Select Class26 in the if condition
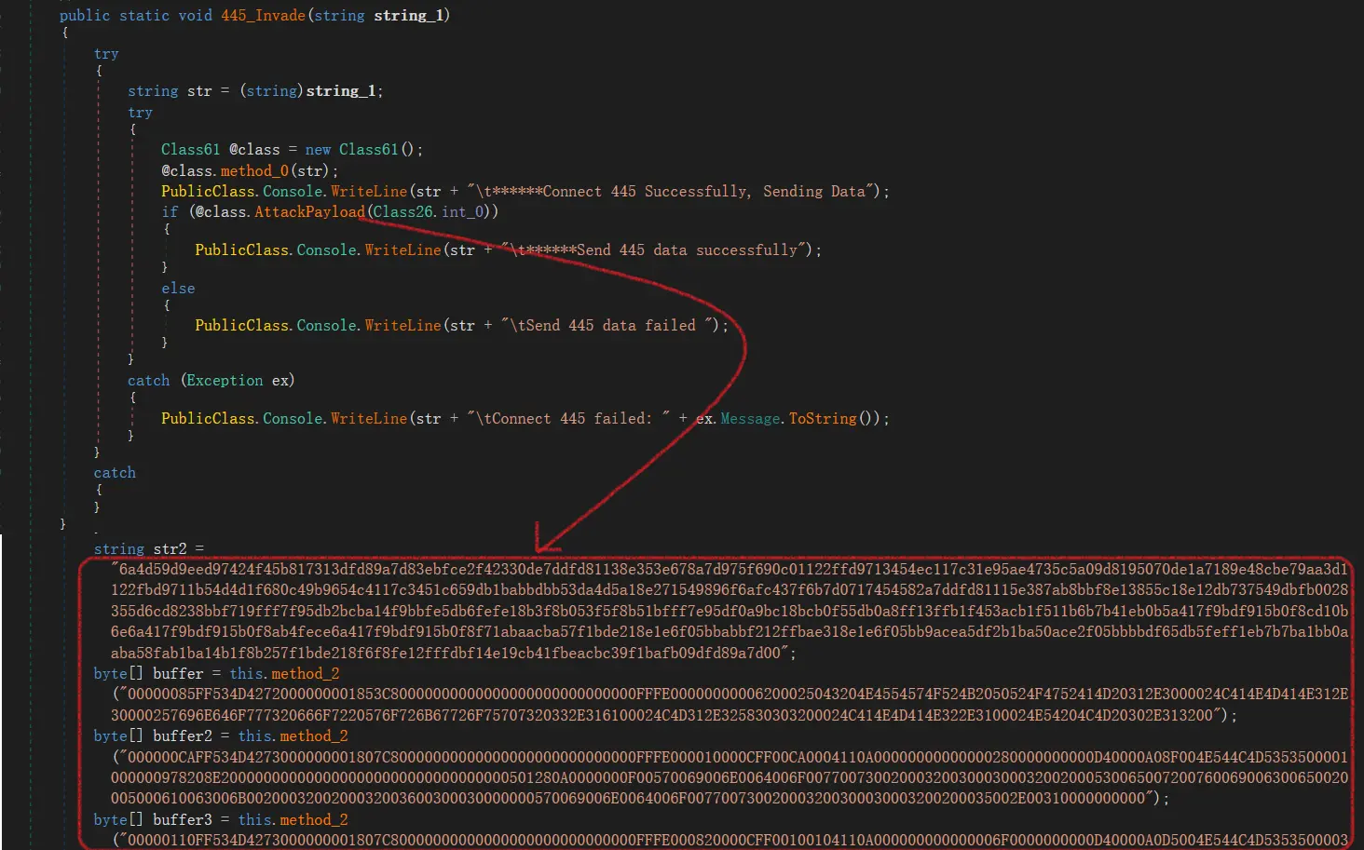Viewport: 1364px width, 850px height. [403, 212]
